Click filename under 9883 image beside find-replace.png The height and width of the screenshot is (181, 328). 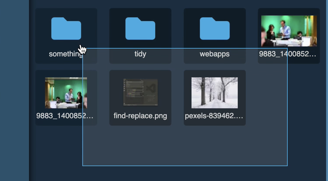66,116
